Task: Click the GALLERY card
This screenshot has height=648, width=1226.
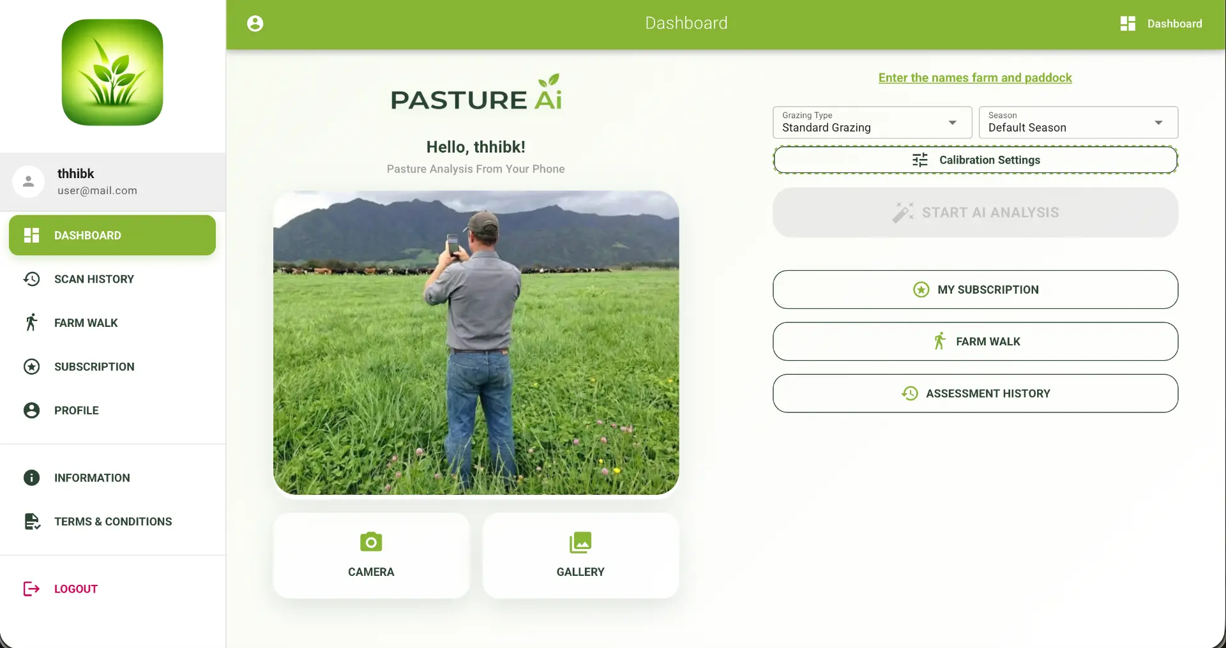Action: (x=580, y=555)
